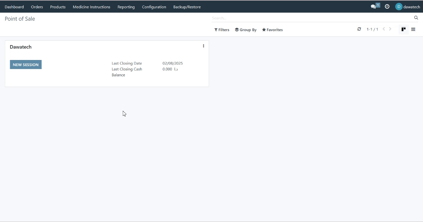Viewport: 423px width, 222px height.
Task: Go to next page arrow
Action: click(390, 29)
